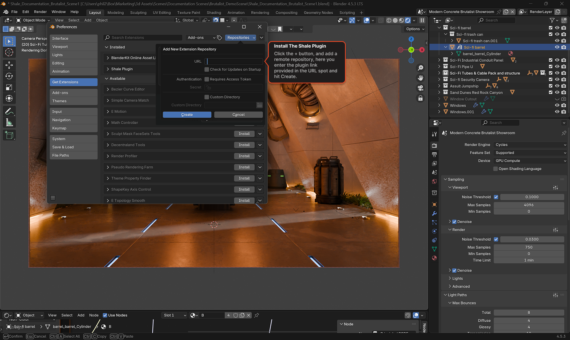Click the Blender logo icon in the menu bar
This screenshot has height=340, width=570.
(x=5, y=12)
